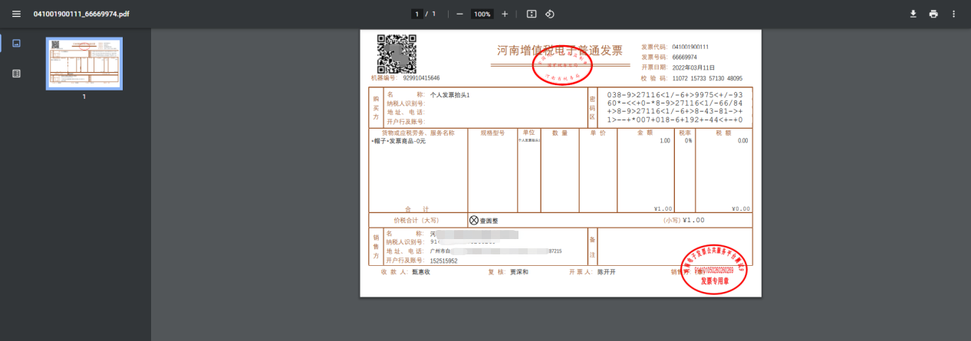The height and width of the screenshot is (341, 971).
Task: Click the 100% zoom level field
Action: (x=482, y=14)
